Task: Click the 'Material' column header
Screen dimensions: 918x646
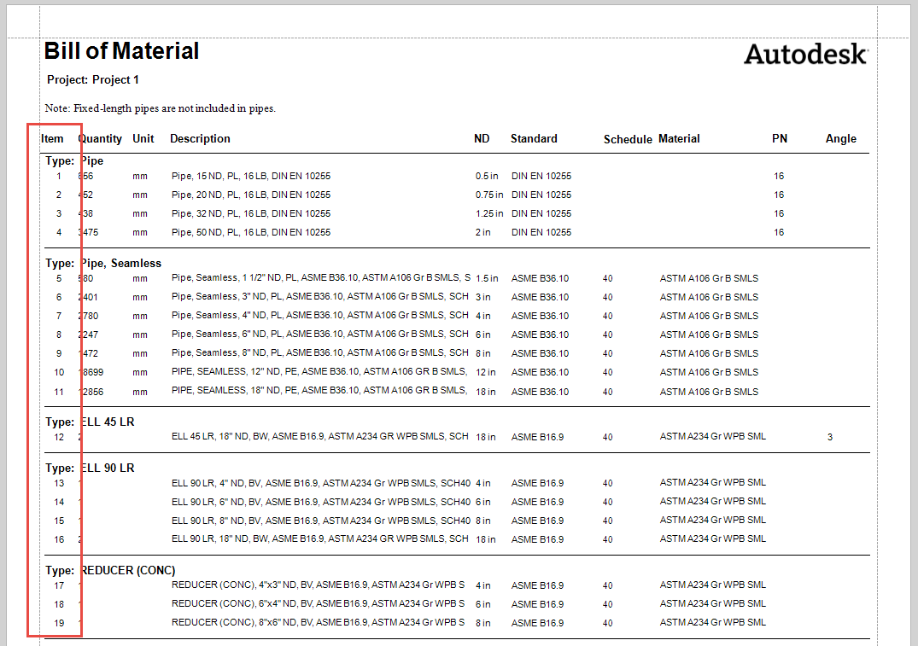Action: pos(679,139)
